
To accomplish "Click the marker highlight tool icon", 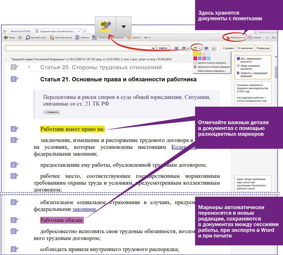I will click(x=195, y=48).
